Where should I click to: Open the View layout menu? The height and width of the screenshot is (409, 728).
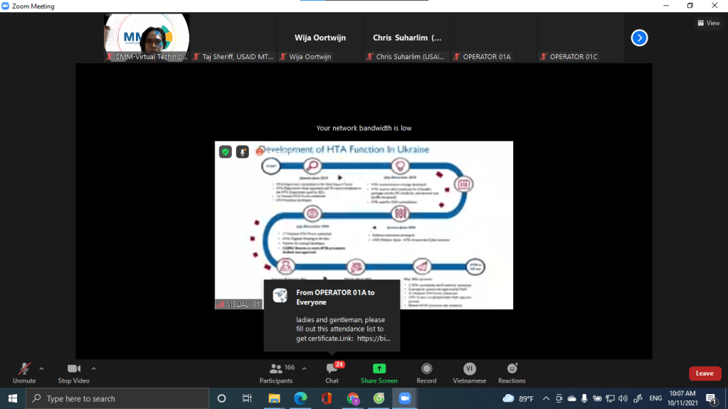coord(708,23)
